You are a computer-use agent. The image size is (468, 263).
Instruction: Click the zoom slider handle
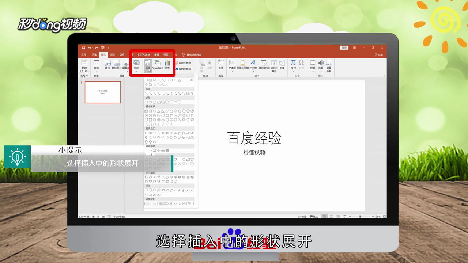[x=360, y=217]
